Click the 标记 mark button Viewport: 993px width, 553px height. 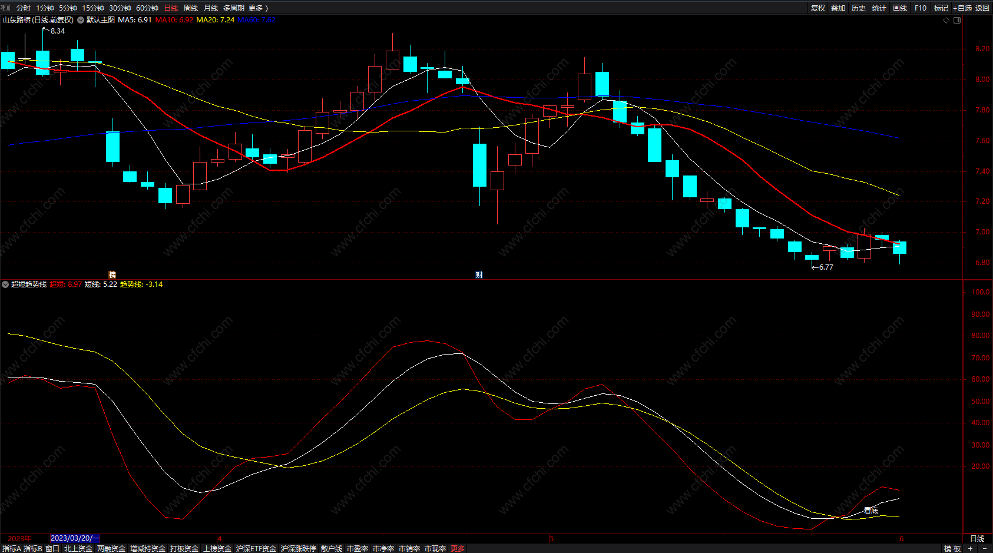[x=941, y=8]
